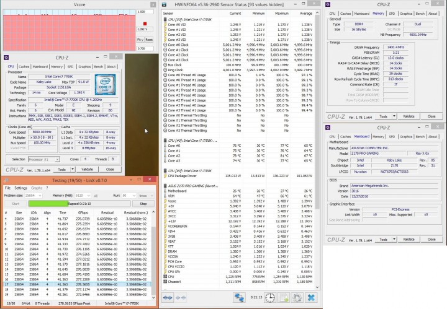Click fan icon beside Chassis4 row
Image resolution: width=447 pixels, height=309 pixels.
(x=165, y=282)
